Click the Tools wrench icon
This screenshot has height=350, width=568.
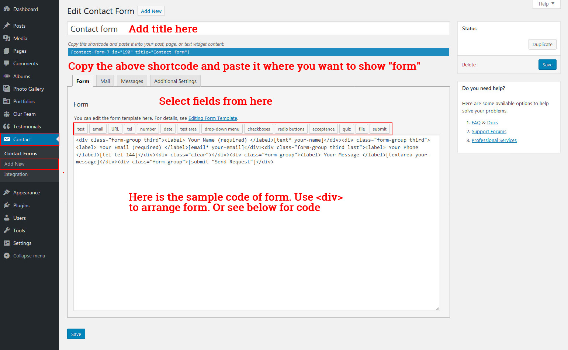[7, 231]
